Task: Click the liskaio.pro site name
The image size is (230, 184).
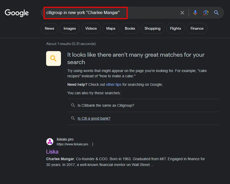Action: (65, 139)
